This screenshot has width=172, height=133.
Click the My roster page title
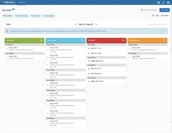pos(7,10)
